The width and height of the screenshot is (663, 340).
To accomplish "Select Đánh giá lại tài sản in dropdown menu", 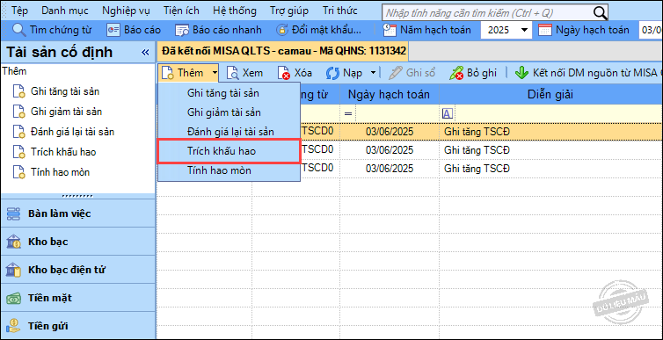I will (229, 132).
